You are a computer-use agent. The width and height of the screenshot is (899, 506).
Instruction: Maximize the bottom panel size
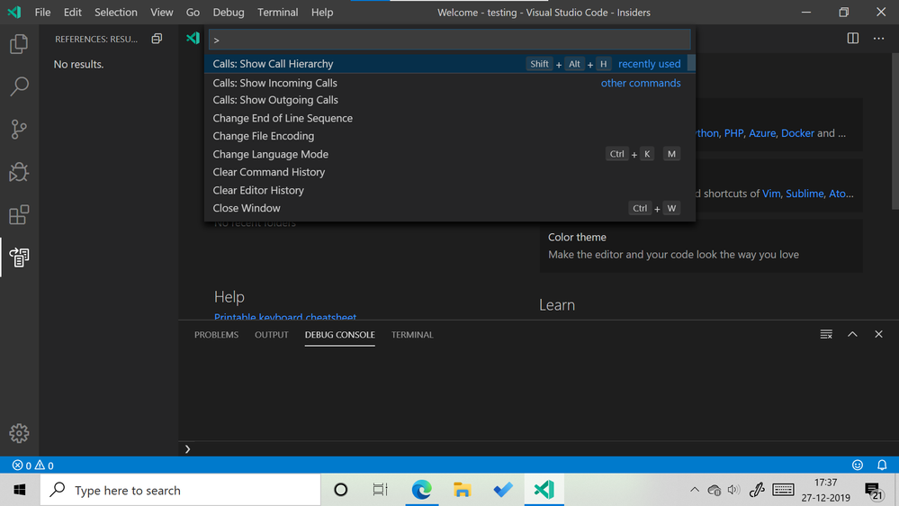852,334
